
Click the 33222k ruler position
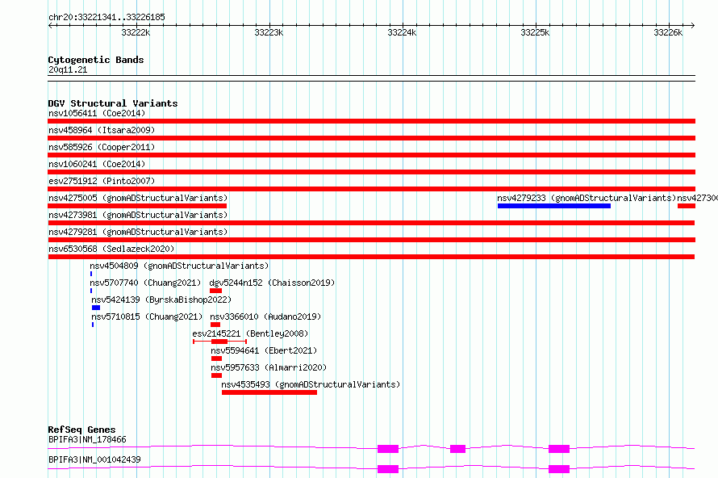click(x=136, y=32)
